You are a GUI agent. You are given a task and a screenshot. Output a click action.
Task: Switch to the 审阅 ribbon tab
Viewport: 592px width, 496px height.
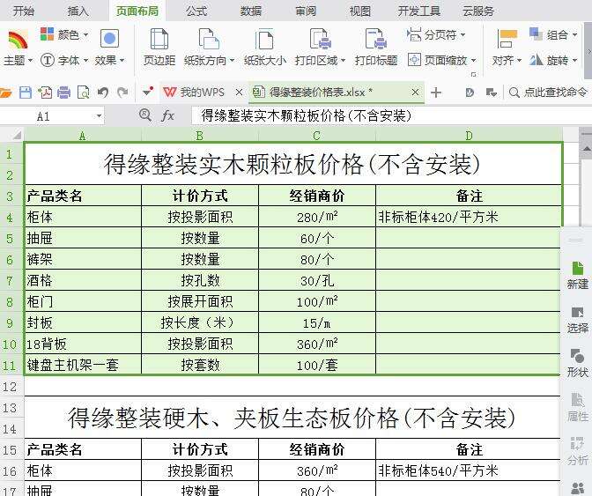[x=306, y=11]
